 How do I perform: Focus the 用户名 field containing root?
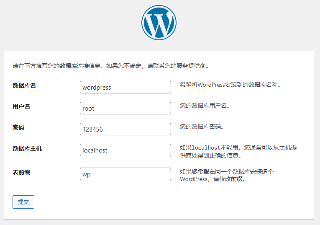125,108
